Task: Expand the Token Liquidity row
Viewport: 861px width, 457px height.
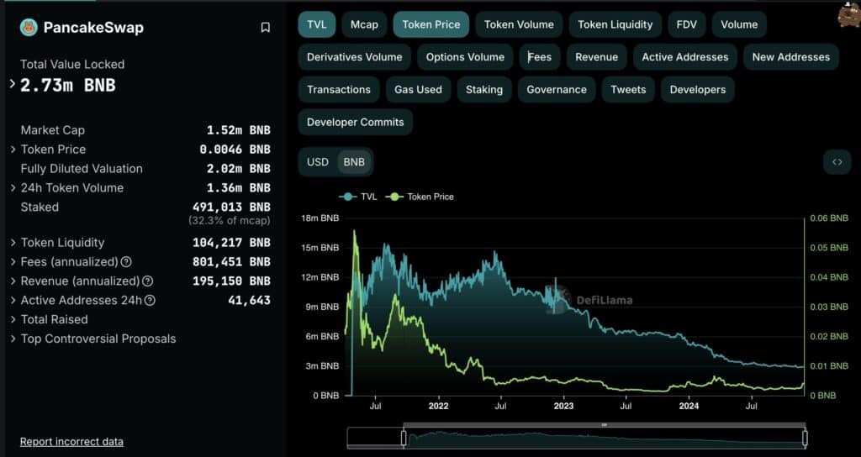Action: pyautogui.click(x=13, y=243)
